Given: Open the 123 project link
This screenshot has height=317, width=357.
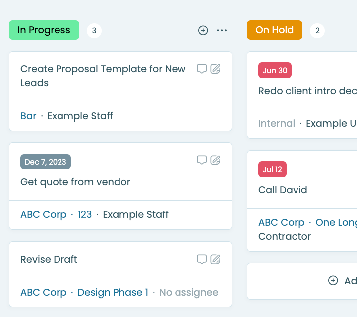Looking at the screenshot, I should (85, 214).
